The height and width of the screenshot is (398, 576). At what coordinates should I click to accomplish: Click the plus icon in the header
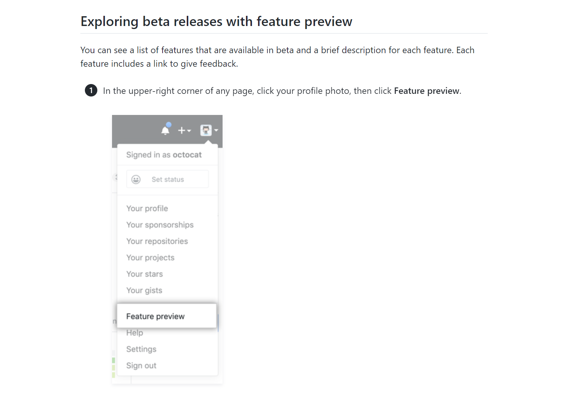click(182, 130)
